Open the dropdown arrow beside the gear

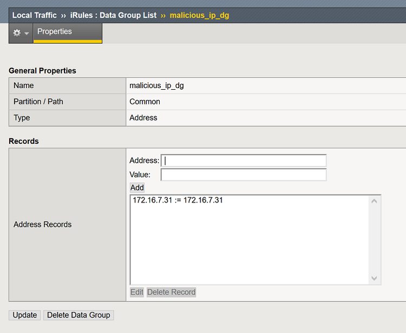(27, 34)
